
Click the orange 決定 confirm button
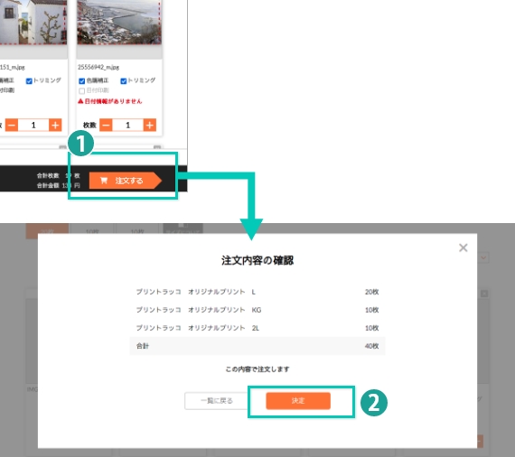point(298,401)
